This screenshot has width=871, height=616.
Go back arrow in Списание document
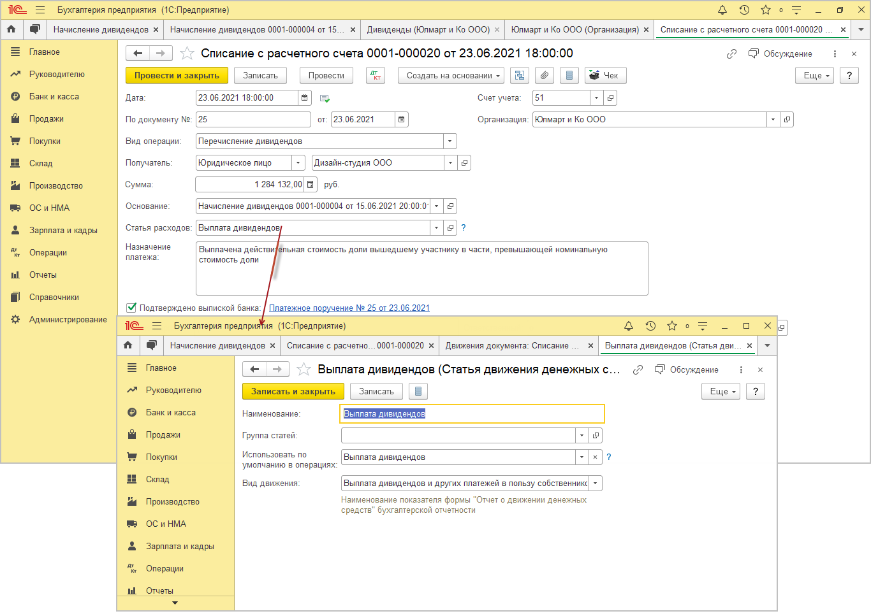[x=138, y=53]
